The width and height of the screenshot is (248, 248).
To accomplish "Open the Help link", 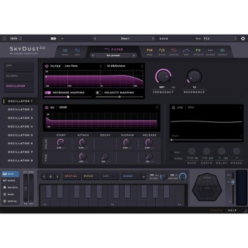I will click(x=232, y=210).
